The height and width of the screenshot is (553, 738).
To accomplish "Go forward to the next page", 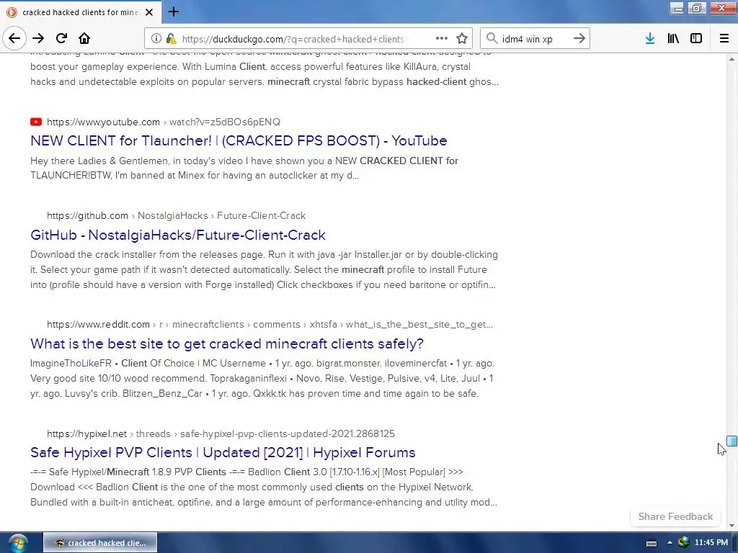I will pyautogui.click(x=38, y=38).
